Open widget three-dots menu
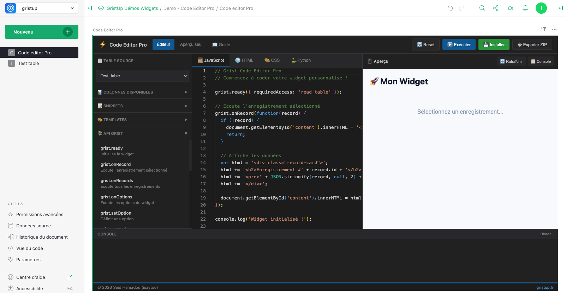Screen dimensions: 566x293 (x=554, y=29)
